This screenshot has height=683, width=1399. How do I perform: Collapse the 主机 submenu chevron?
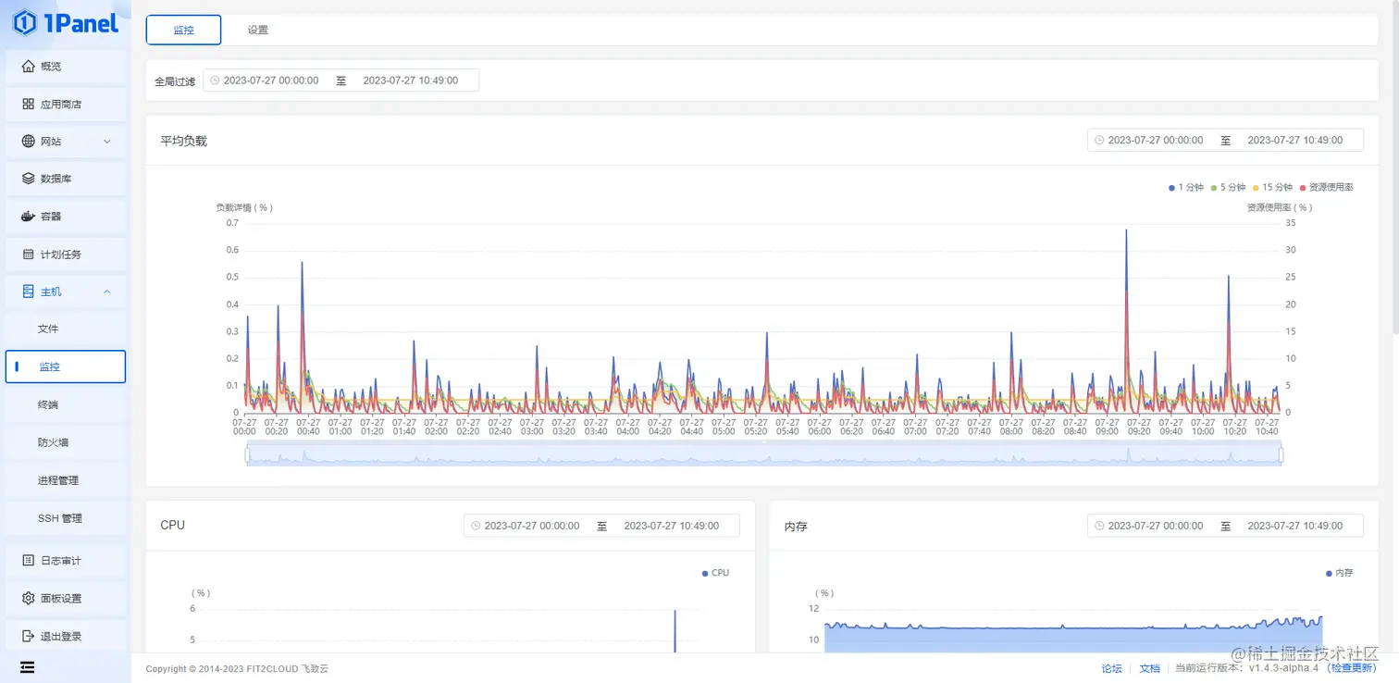point(106,292)
